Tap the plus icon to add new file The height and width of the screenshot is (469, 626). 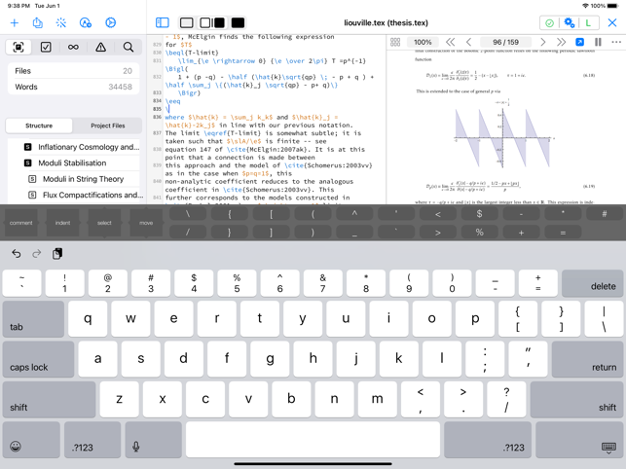[x=15, y=22]
